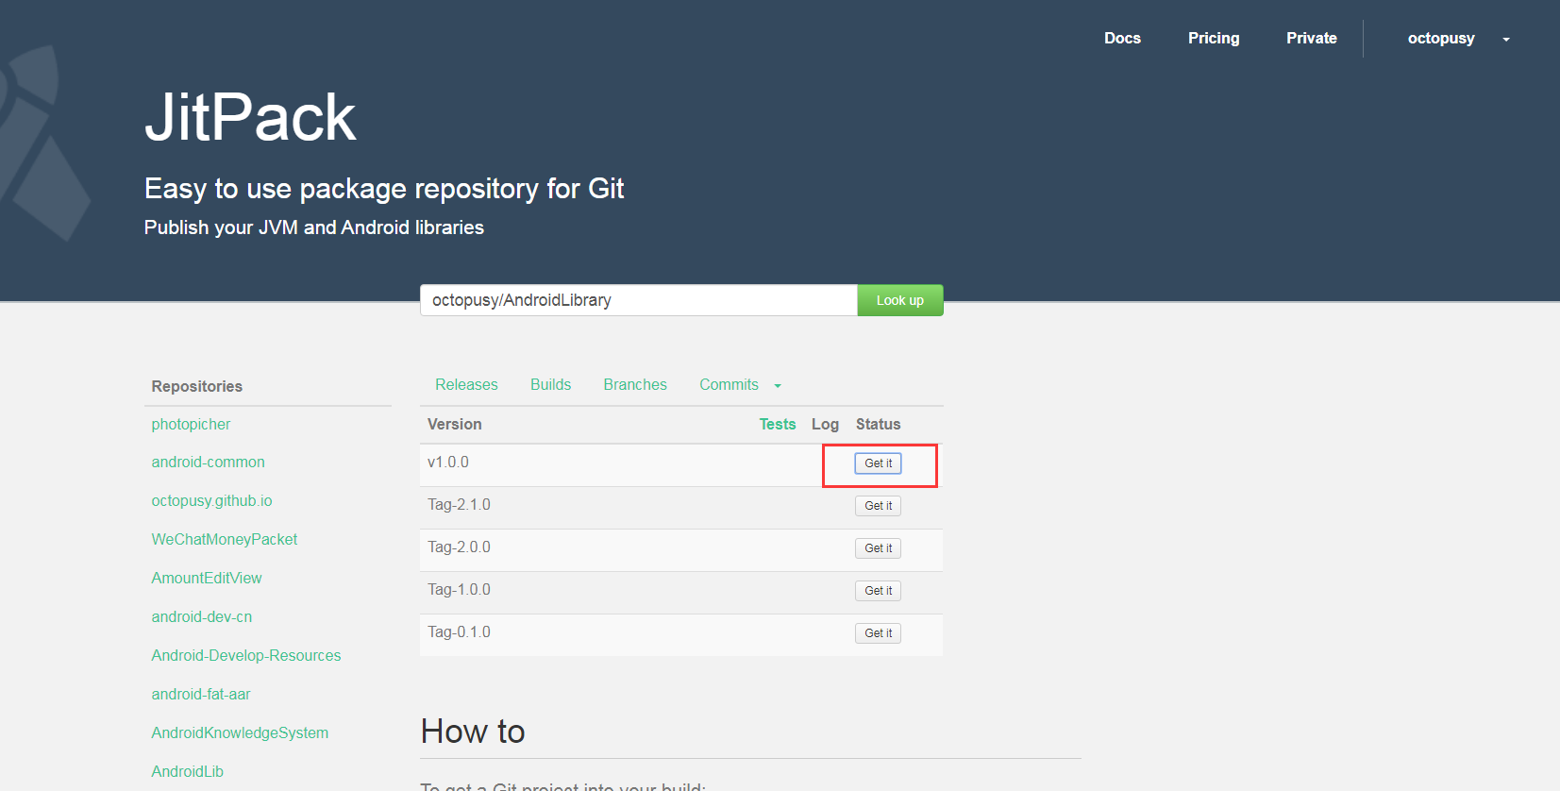Get it for Tag-2.1.0
This screenshot has width=1560, height=791.
point(879,506)
